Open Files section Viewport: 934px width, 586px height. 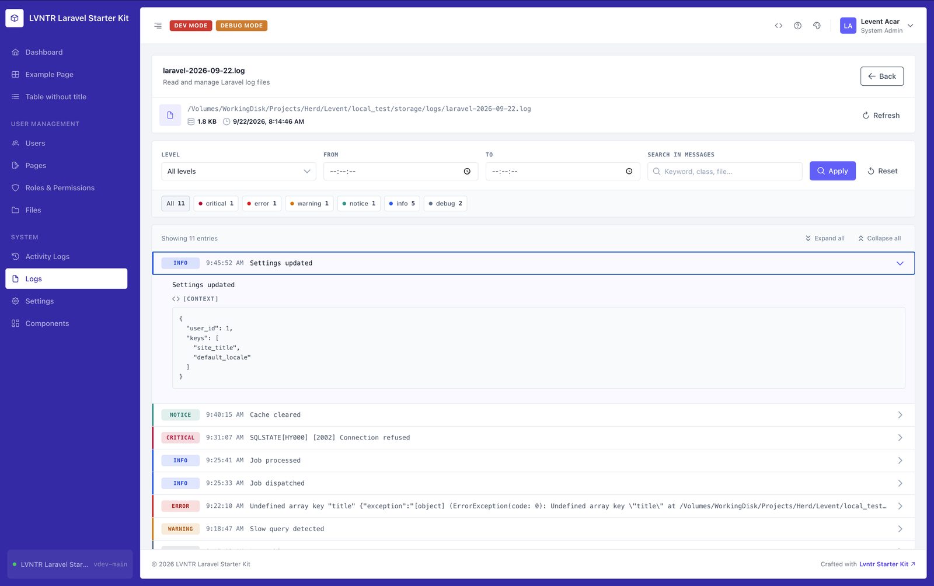coord(67,210)
